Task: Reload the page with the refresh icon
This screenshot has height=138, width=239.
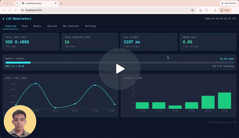Action: coord(15,10)
